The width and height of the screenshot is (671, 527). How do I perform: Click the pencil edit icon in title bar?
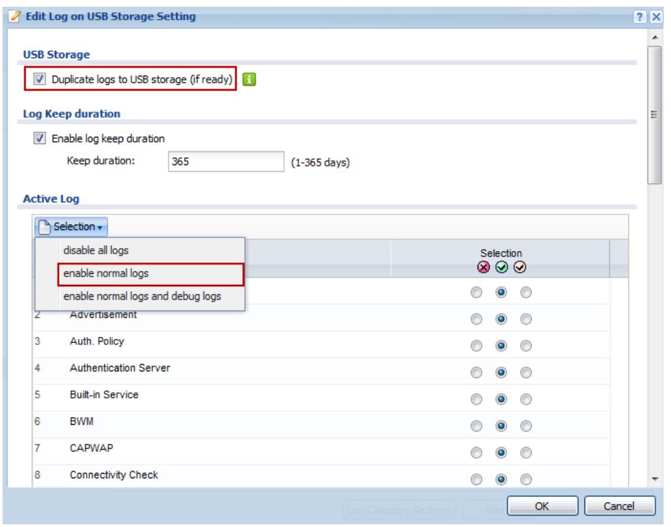(15, 16)
